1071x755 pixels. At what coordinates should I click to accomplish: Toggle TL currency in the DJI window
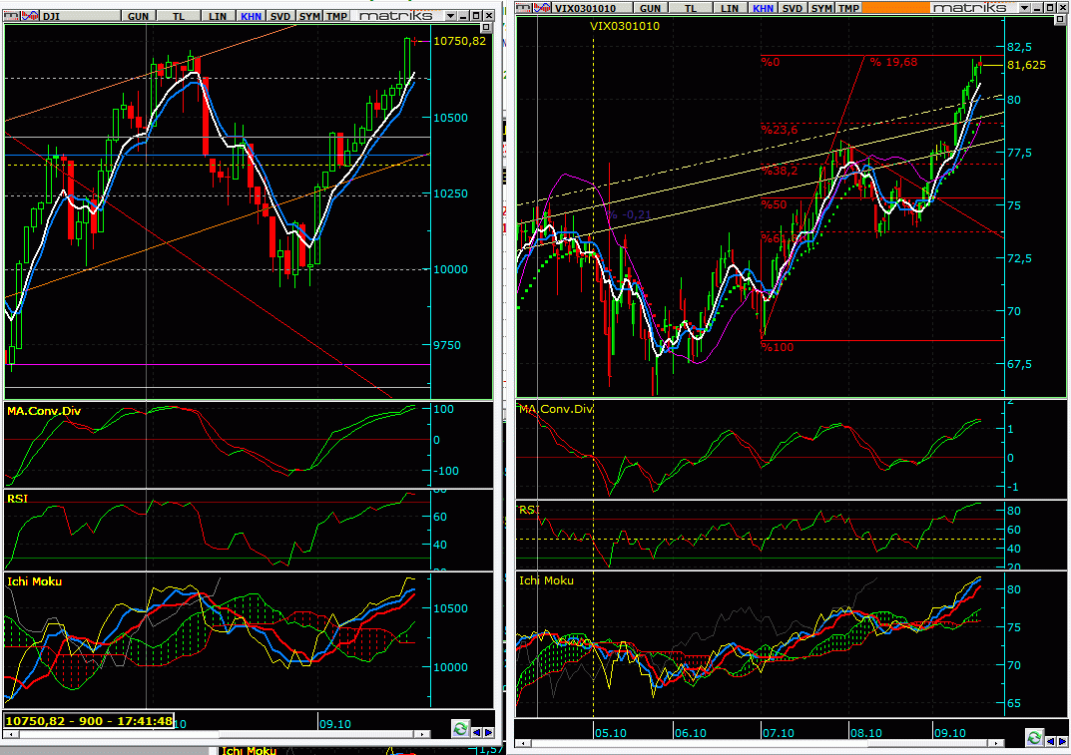178,16
